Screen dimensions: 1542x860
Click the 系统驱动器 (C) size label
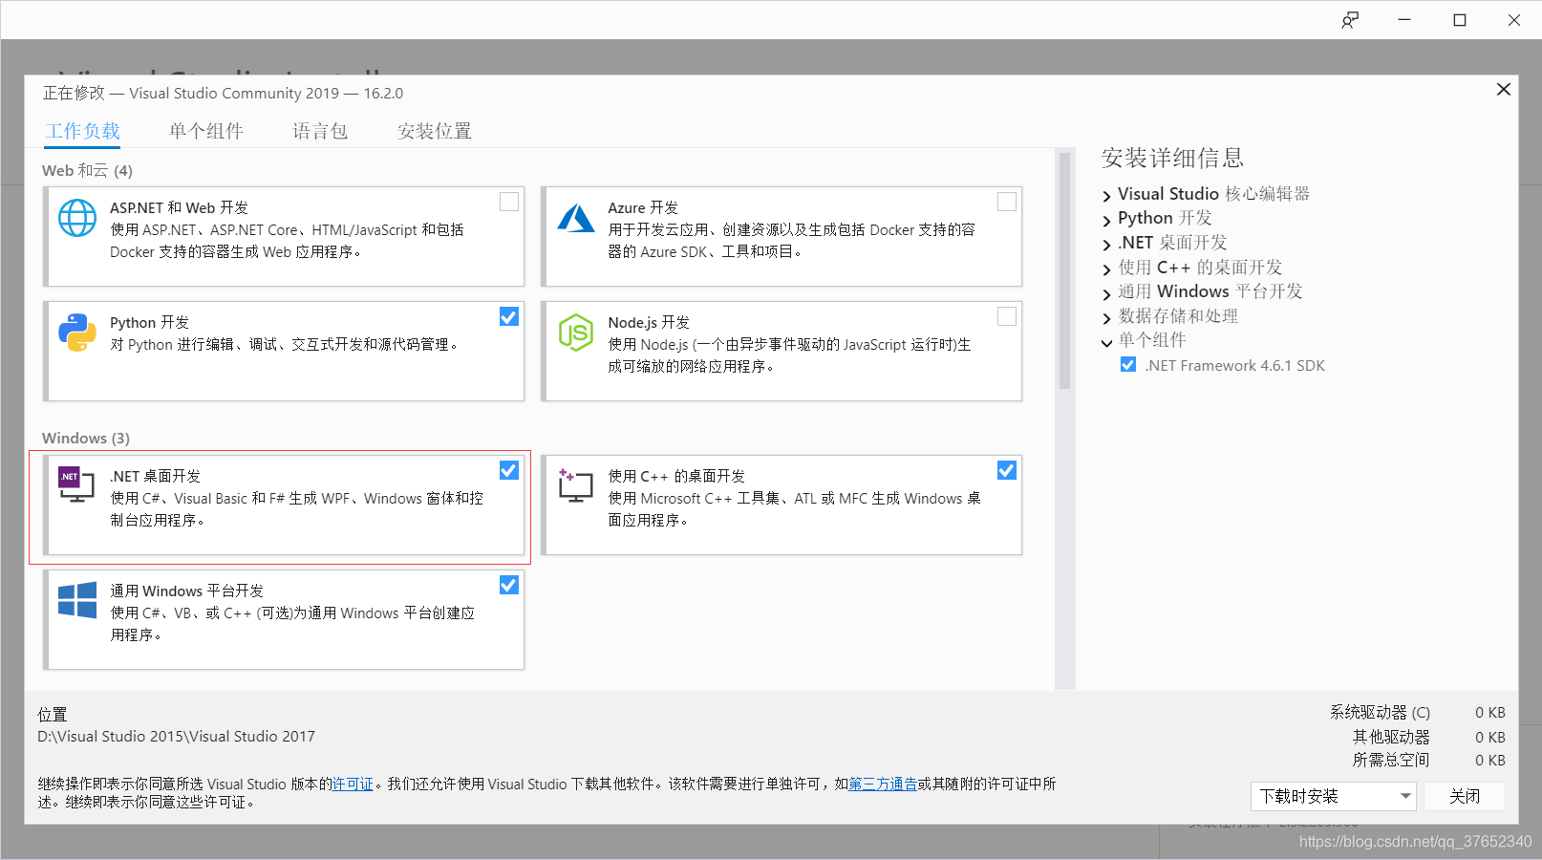click(x=1380, y=712)
